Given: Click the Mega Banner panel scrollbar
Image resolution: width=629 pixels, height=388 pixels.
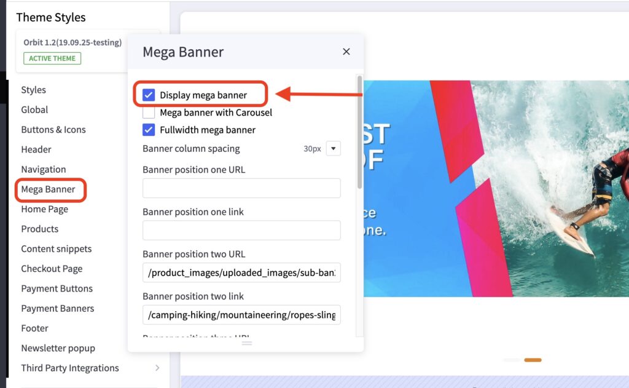Looking at the screenshot, I should [359, 132].
